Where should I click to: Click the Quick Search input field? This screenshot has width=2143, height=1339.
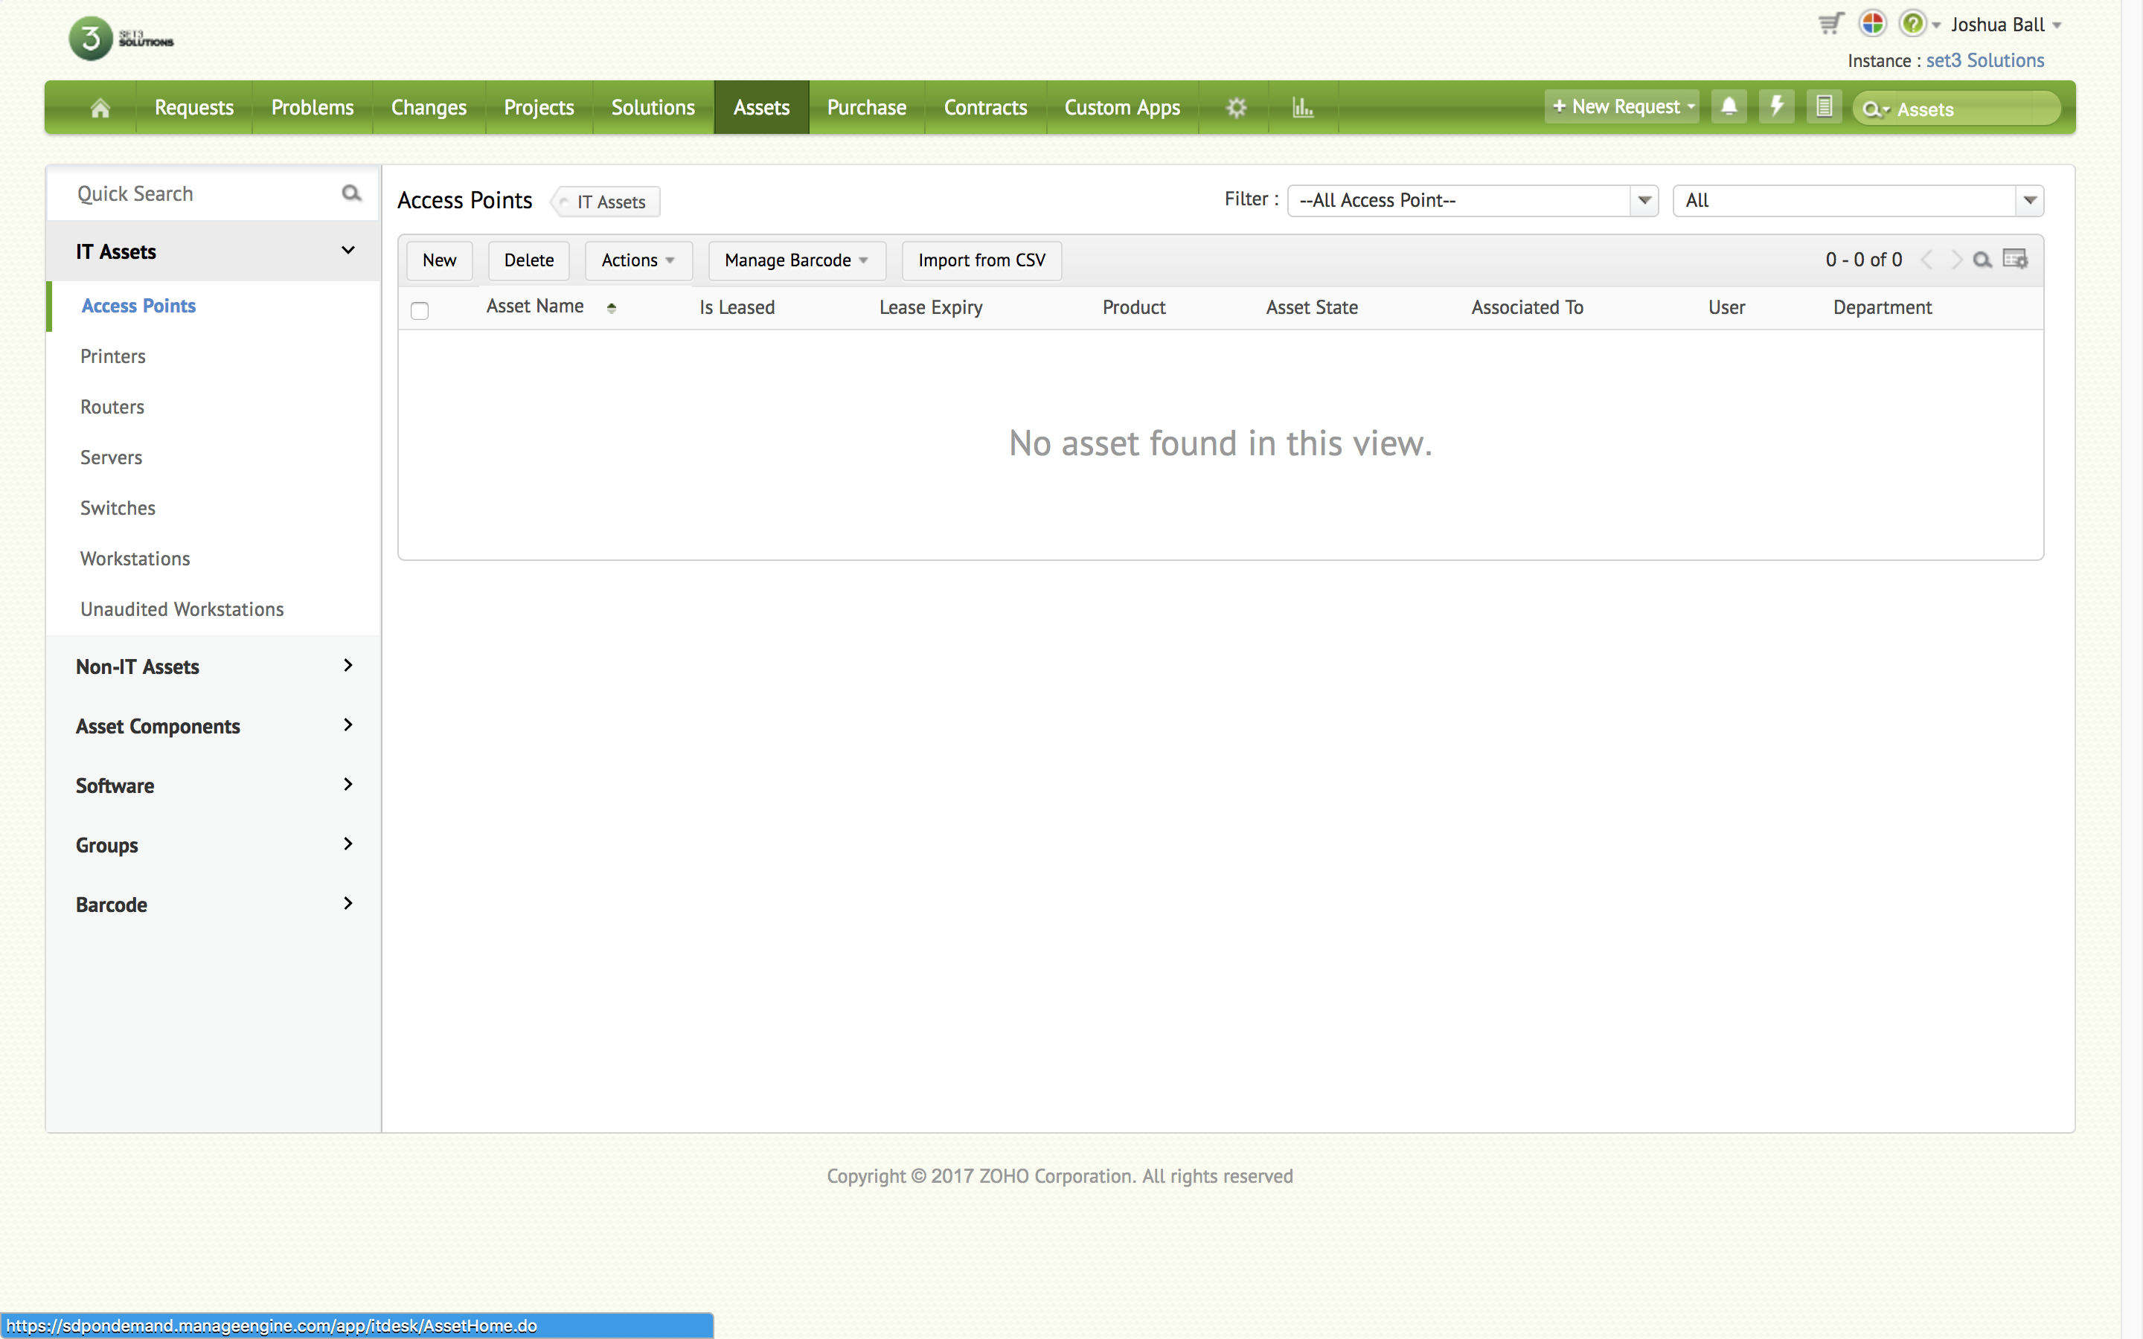[x=204, y=194]
